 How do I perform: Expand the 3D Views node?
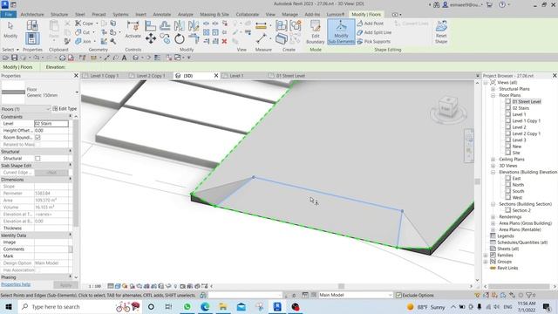493,166
